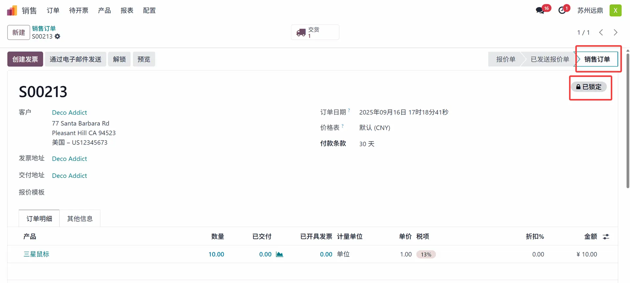Click the 创建发票 button

25,59
